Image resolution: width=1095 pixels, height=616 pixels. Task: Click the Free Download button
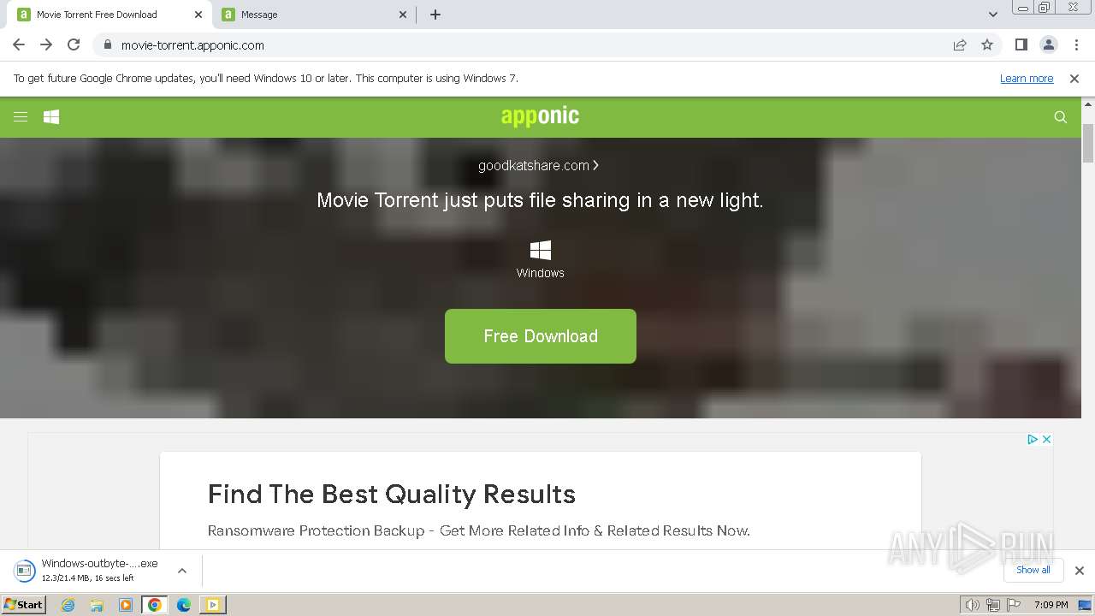coord(541,336)
